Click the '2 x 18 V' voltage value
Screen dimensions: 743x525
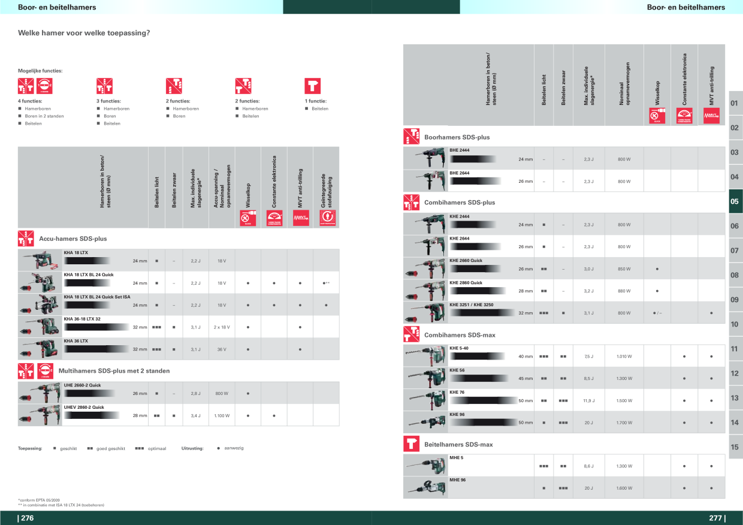222,327
